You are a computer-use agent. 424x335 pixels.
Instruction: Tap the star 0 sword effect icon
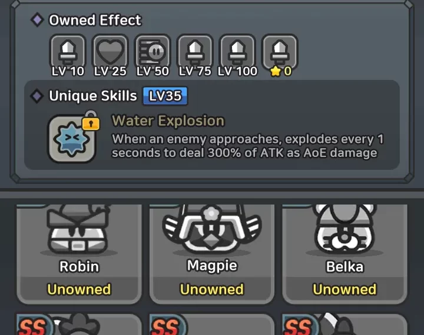pos(280,51)
